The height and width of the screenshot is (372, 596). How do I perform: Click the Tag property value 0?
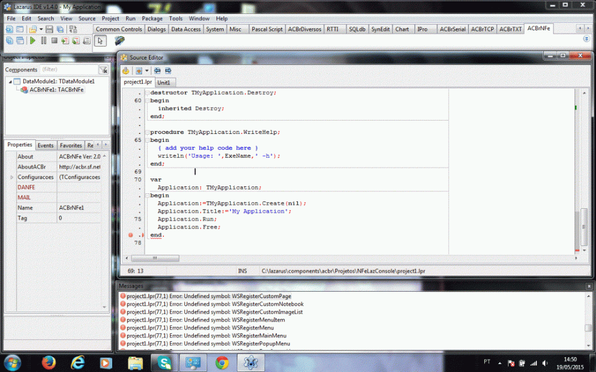pyautogui.click(x=79, y=218)
